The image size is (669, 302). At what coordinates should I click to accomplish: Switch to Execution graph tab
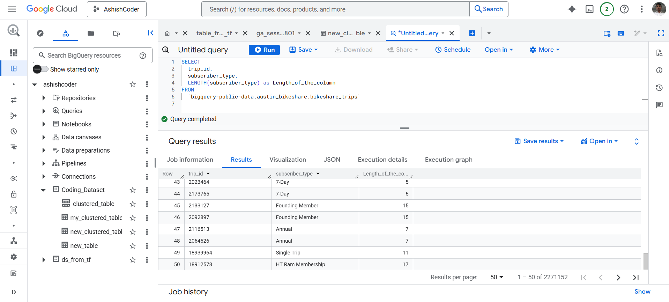click(448, 160)
